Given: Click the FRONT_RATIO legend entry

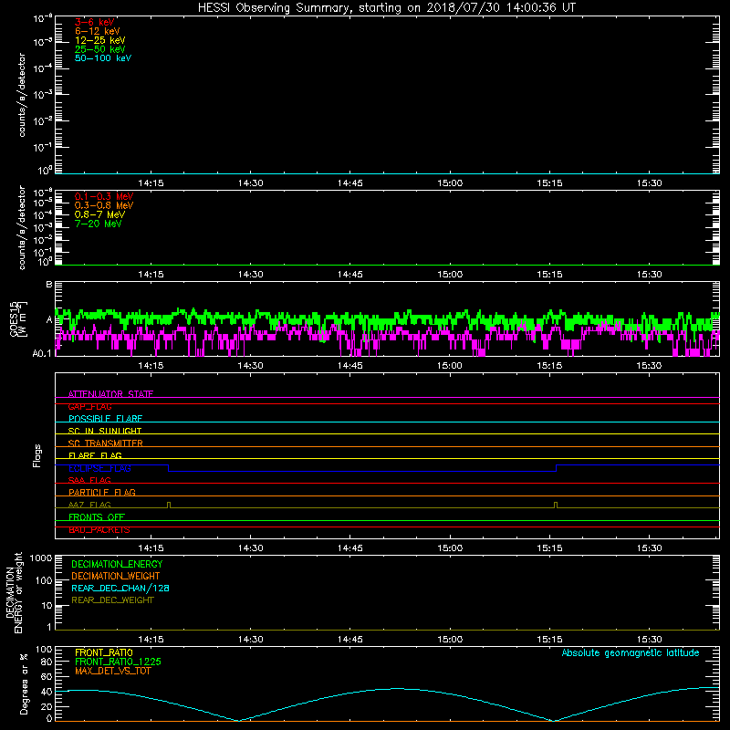Looking at the screenshot, I should pyautogui.click(x=104, y=652).
